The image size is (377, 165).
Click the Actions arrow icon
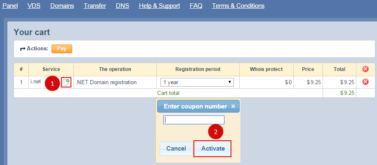coord(23,49)
